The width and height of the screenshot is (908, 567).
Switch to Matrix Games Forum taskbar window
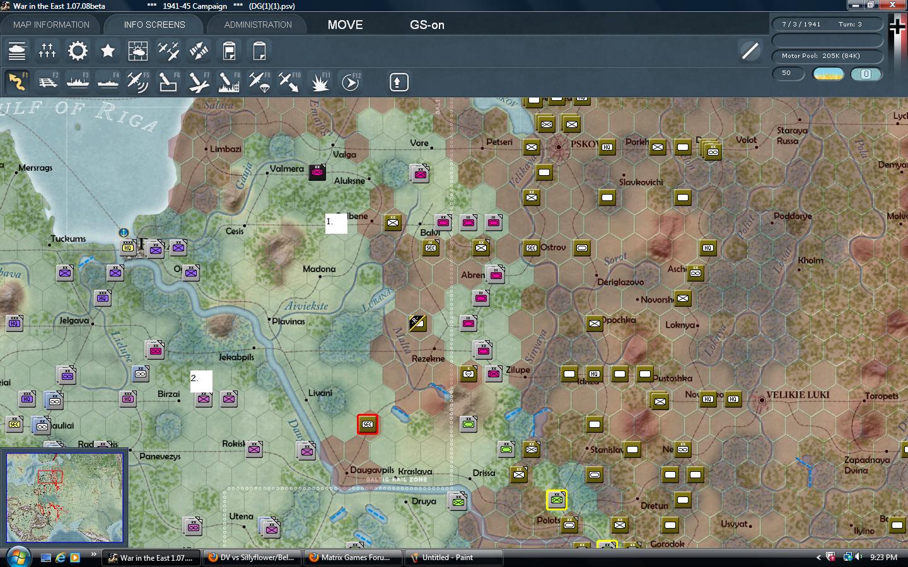(352, 558)
